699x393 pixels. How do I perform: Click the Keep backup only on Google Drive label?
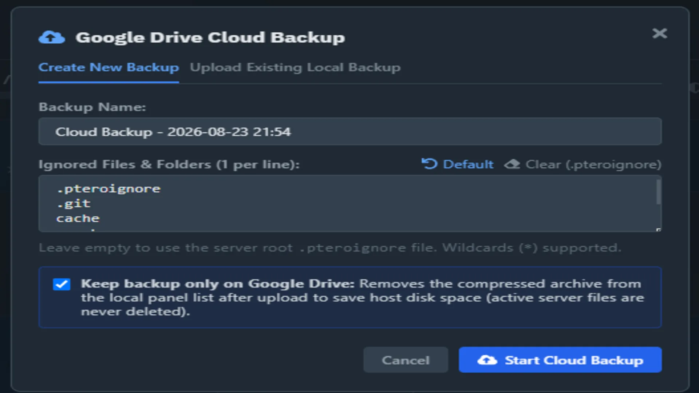point(217,283)
